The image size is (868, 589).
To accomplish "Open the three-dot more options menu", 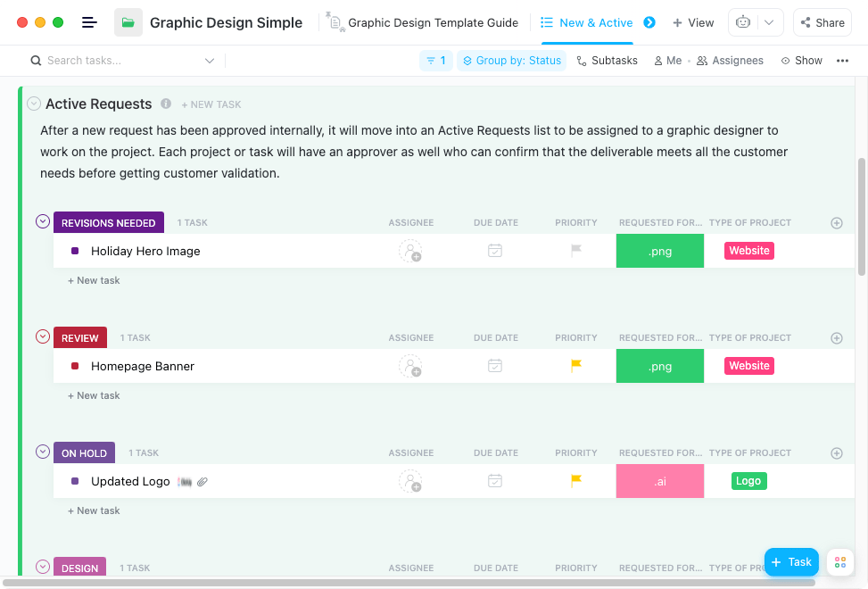I will point(842,61).
